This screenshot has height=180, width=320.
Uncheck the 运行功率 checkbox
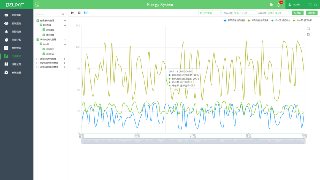(44, 54)
